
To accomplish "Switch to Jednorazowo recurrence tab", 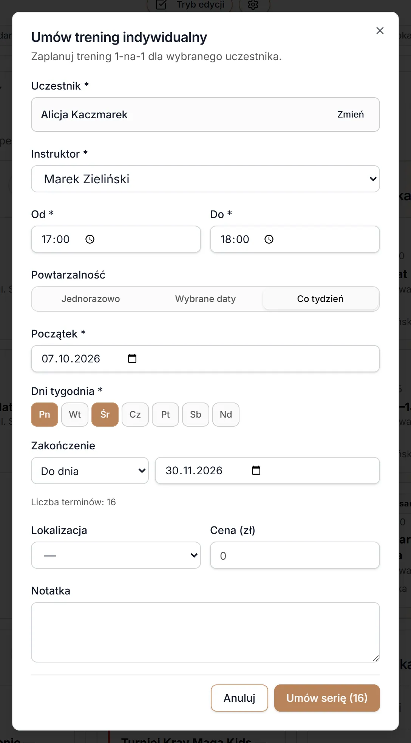I will (91, 299).
